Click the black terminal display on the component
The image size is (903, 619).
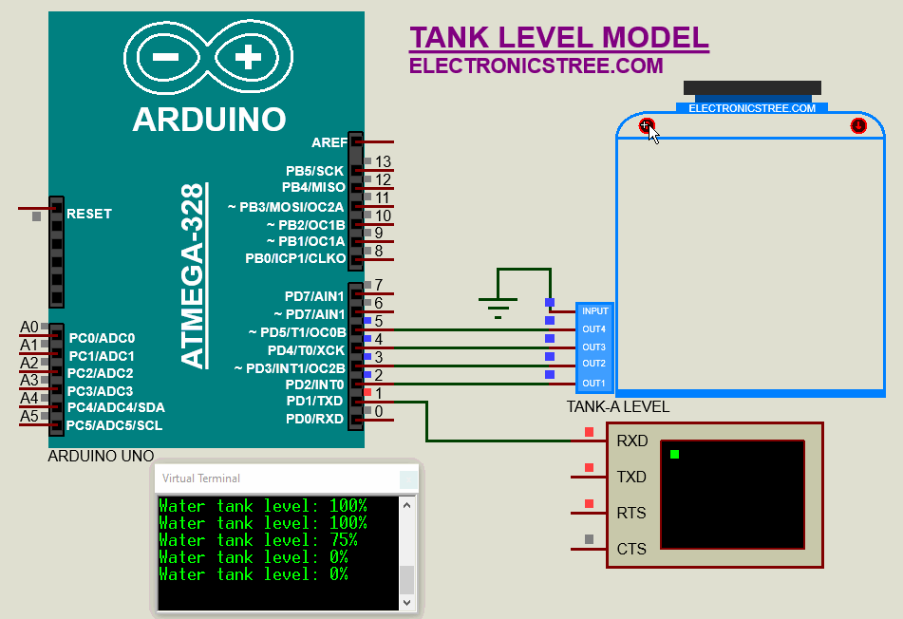pyautogui.click(x=732, y=495)
